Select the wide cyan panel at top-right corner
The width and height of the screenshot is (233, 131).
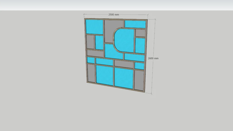[x=135, y=24]
